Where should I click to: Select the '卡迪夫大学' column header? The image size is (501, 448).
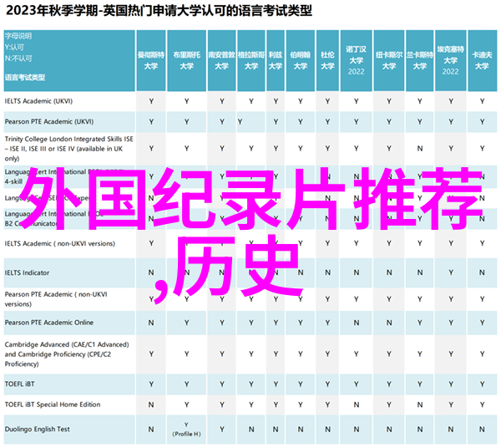pos(482,60)
